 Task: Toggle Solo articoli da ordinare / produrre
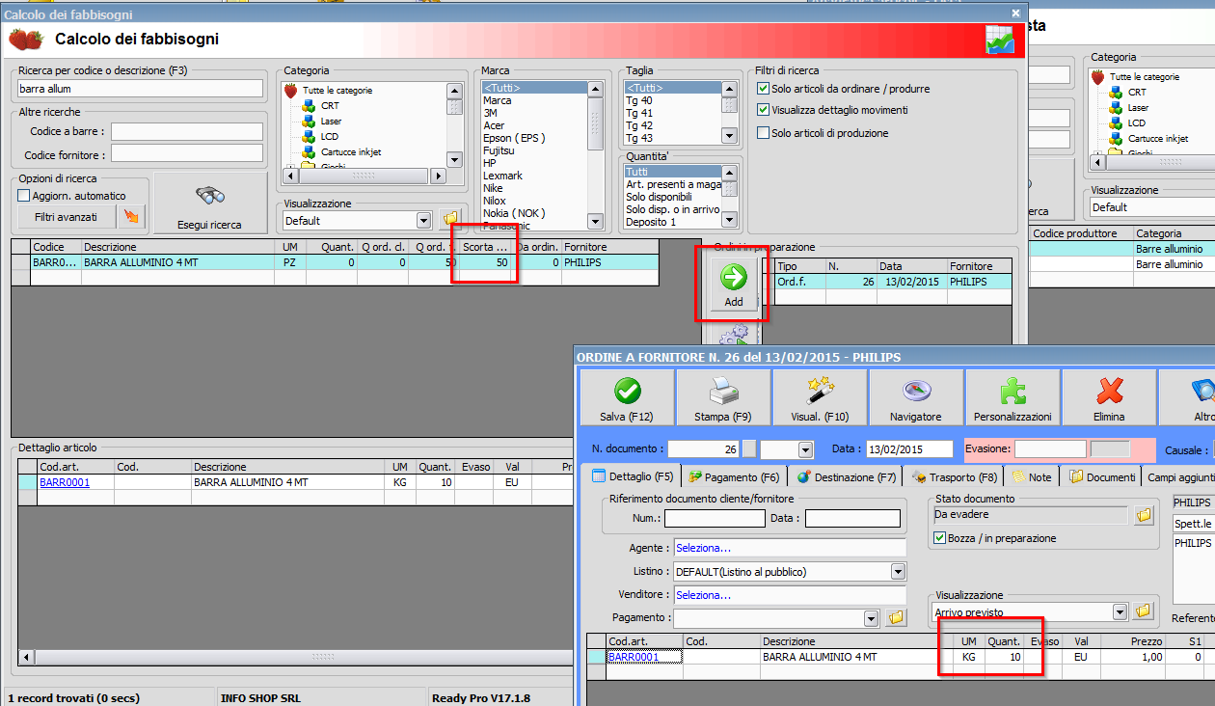764,89
